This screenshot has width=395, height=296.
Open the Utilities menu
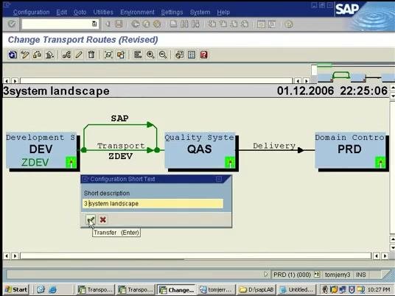click(103, 12)
